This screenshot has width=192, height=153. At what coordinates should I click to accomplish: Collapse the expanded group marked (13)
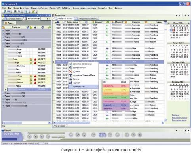3,46
